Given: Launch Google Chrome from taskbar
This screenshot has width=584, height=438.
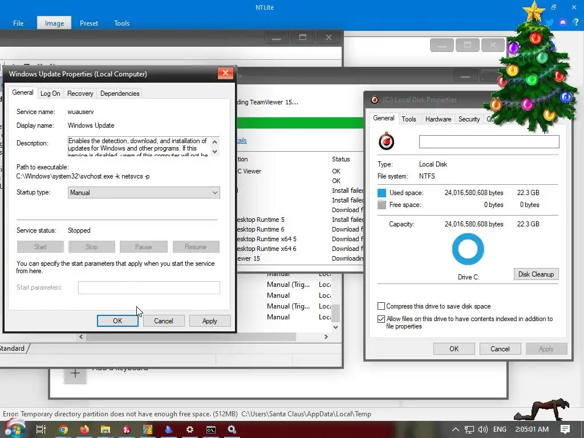Looking at the screenshot, I should click(63, 429).
